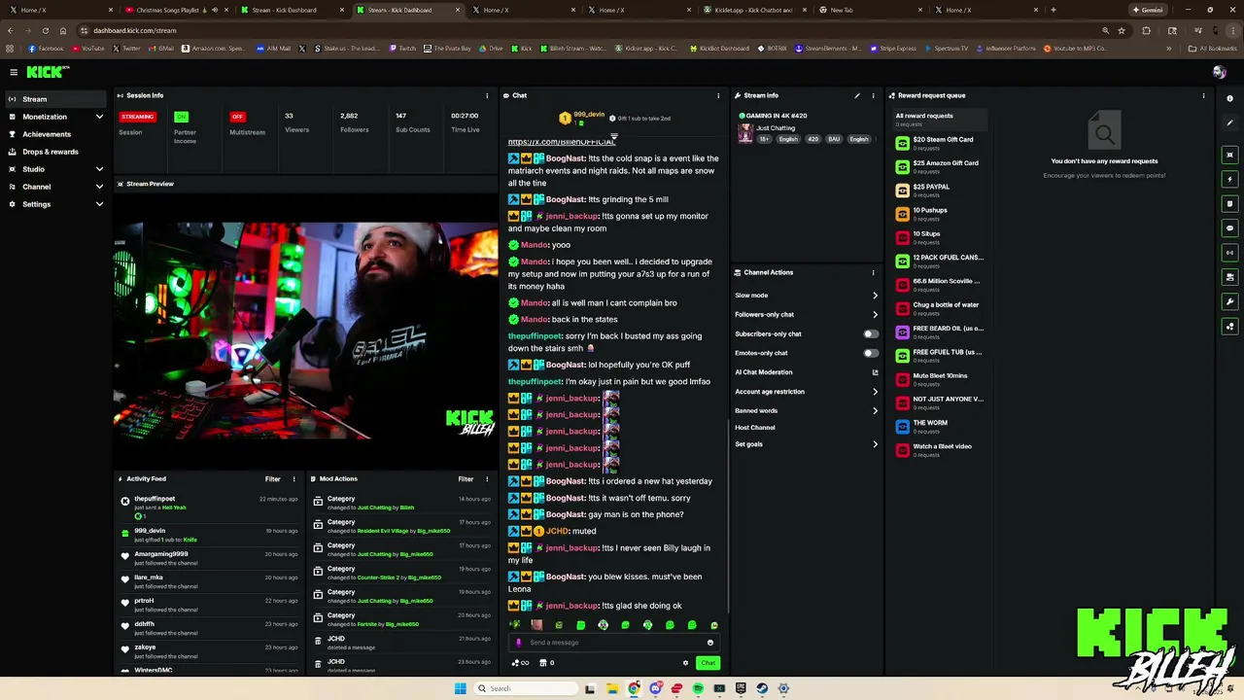This screenshot has width=1244, height=700.
Task: Click the Stream Preview video thumbnail
Action: pos(306,331)
